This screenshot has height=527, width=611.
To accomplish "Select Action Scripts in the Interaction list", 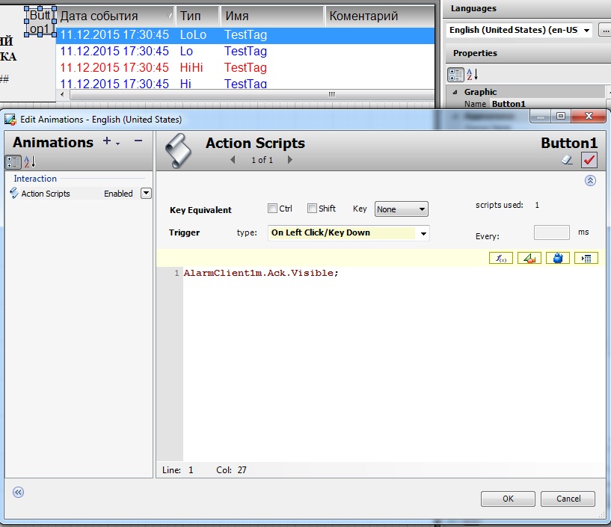I will tap(45, 194).
